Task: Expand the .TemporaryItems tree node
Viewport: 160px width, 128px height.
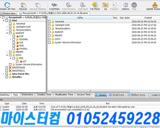Action: [7, 30]
